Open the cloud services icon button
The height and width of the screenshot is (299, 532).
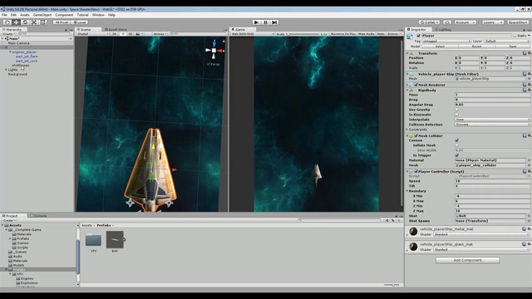447,22
